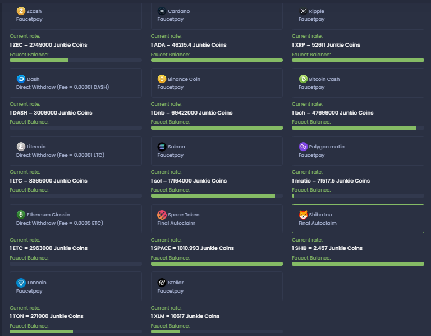431x336 pixels.
Task: Click the Space Token rocket icon
Action: (x=162, y=215)
